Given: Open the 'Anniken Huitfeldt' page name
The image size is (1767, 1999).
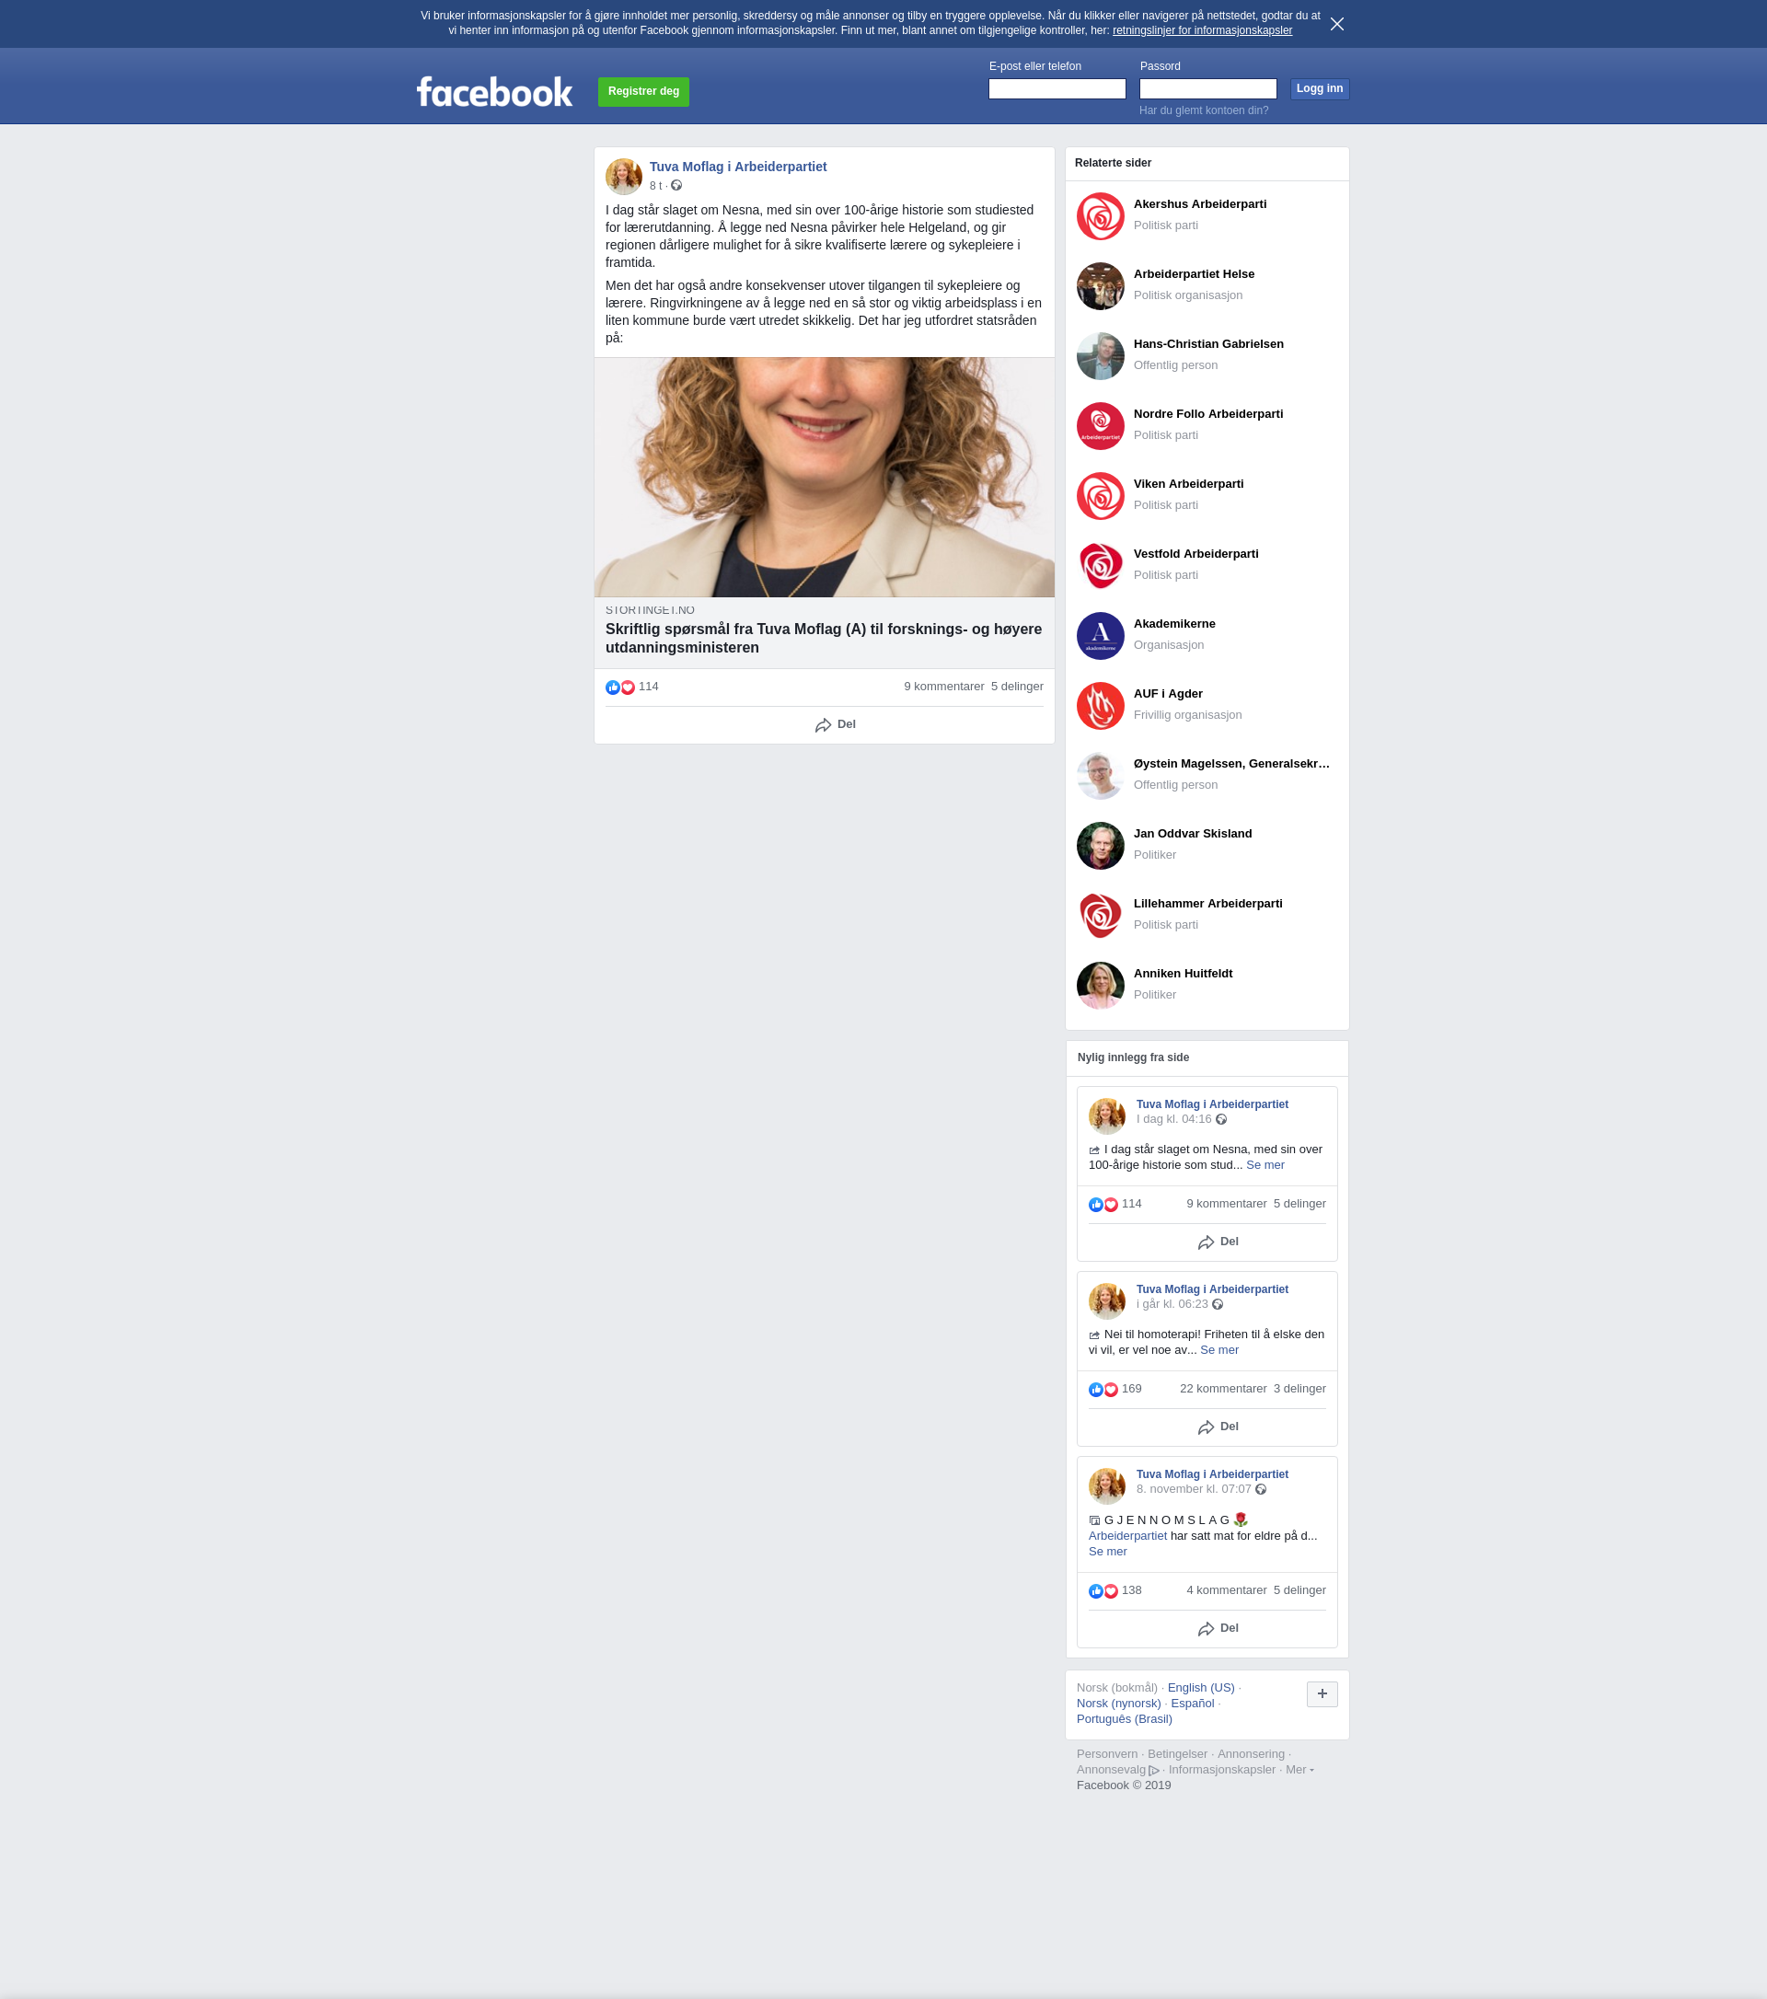Looking at the screenshot, I should [x=1184, y=973].
